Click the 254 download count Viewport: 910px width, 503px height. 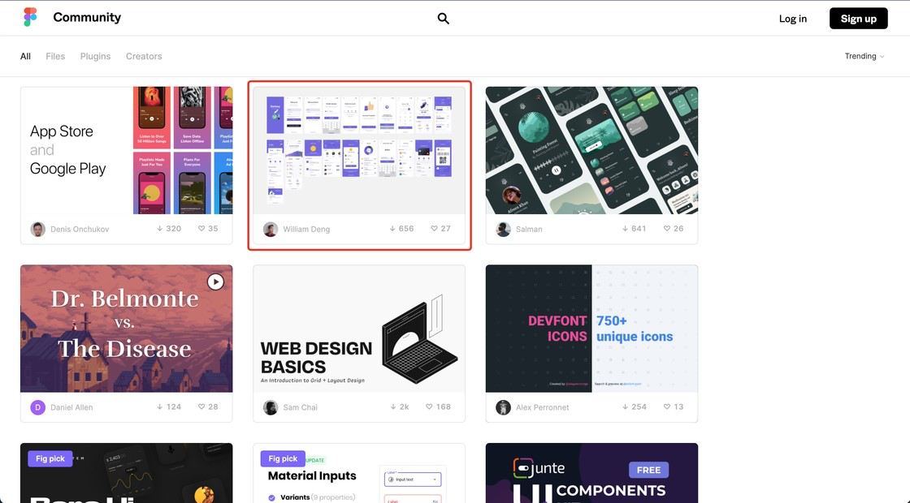click(x=639, y=406)
